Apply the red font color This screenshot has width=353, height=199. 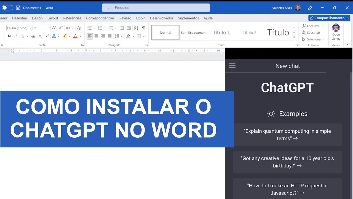point(75,36)
